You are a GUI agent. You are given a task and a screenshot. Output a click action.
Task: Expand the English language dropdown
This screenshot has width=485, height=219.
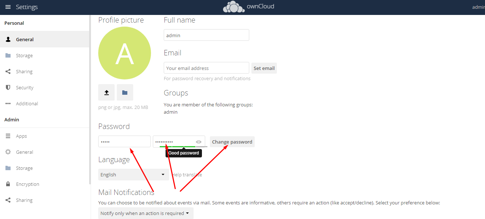[x=133, y=175]
